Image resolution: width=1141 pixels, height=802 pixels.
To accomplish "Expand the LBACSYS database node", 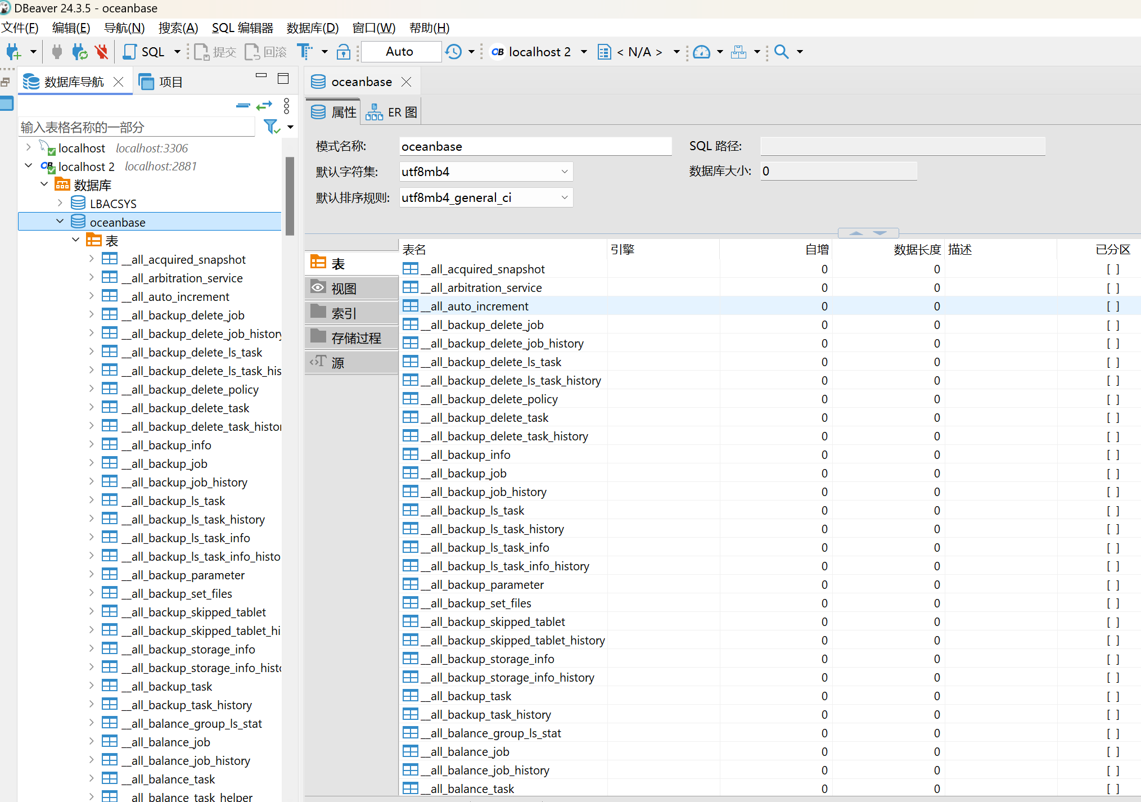I will click(x=60, y=204).
